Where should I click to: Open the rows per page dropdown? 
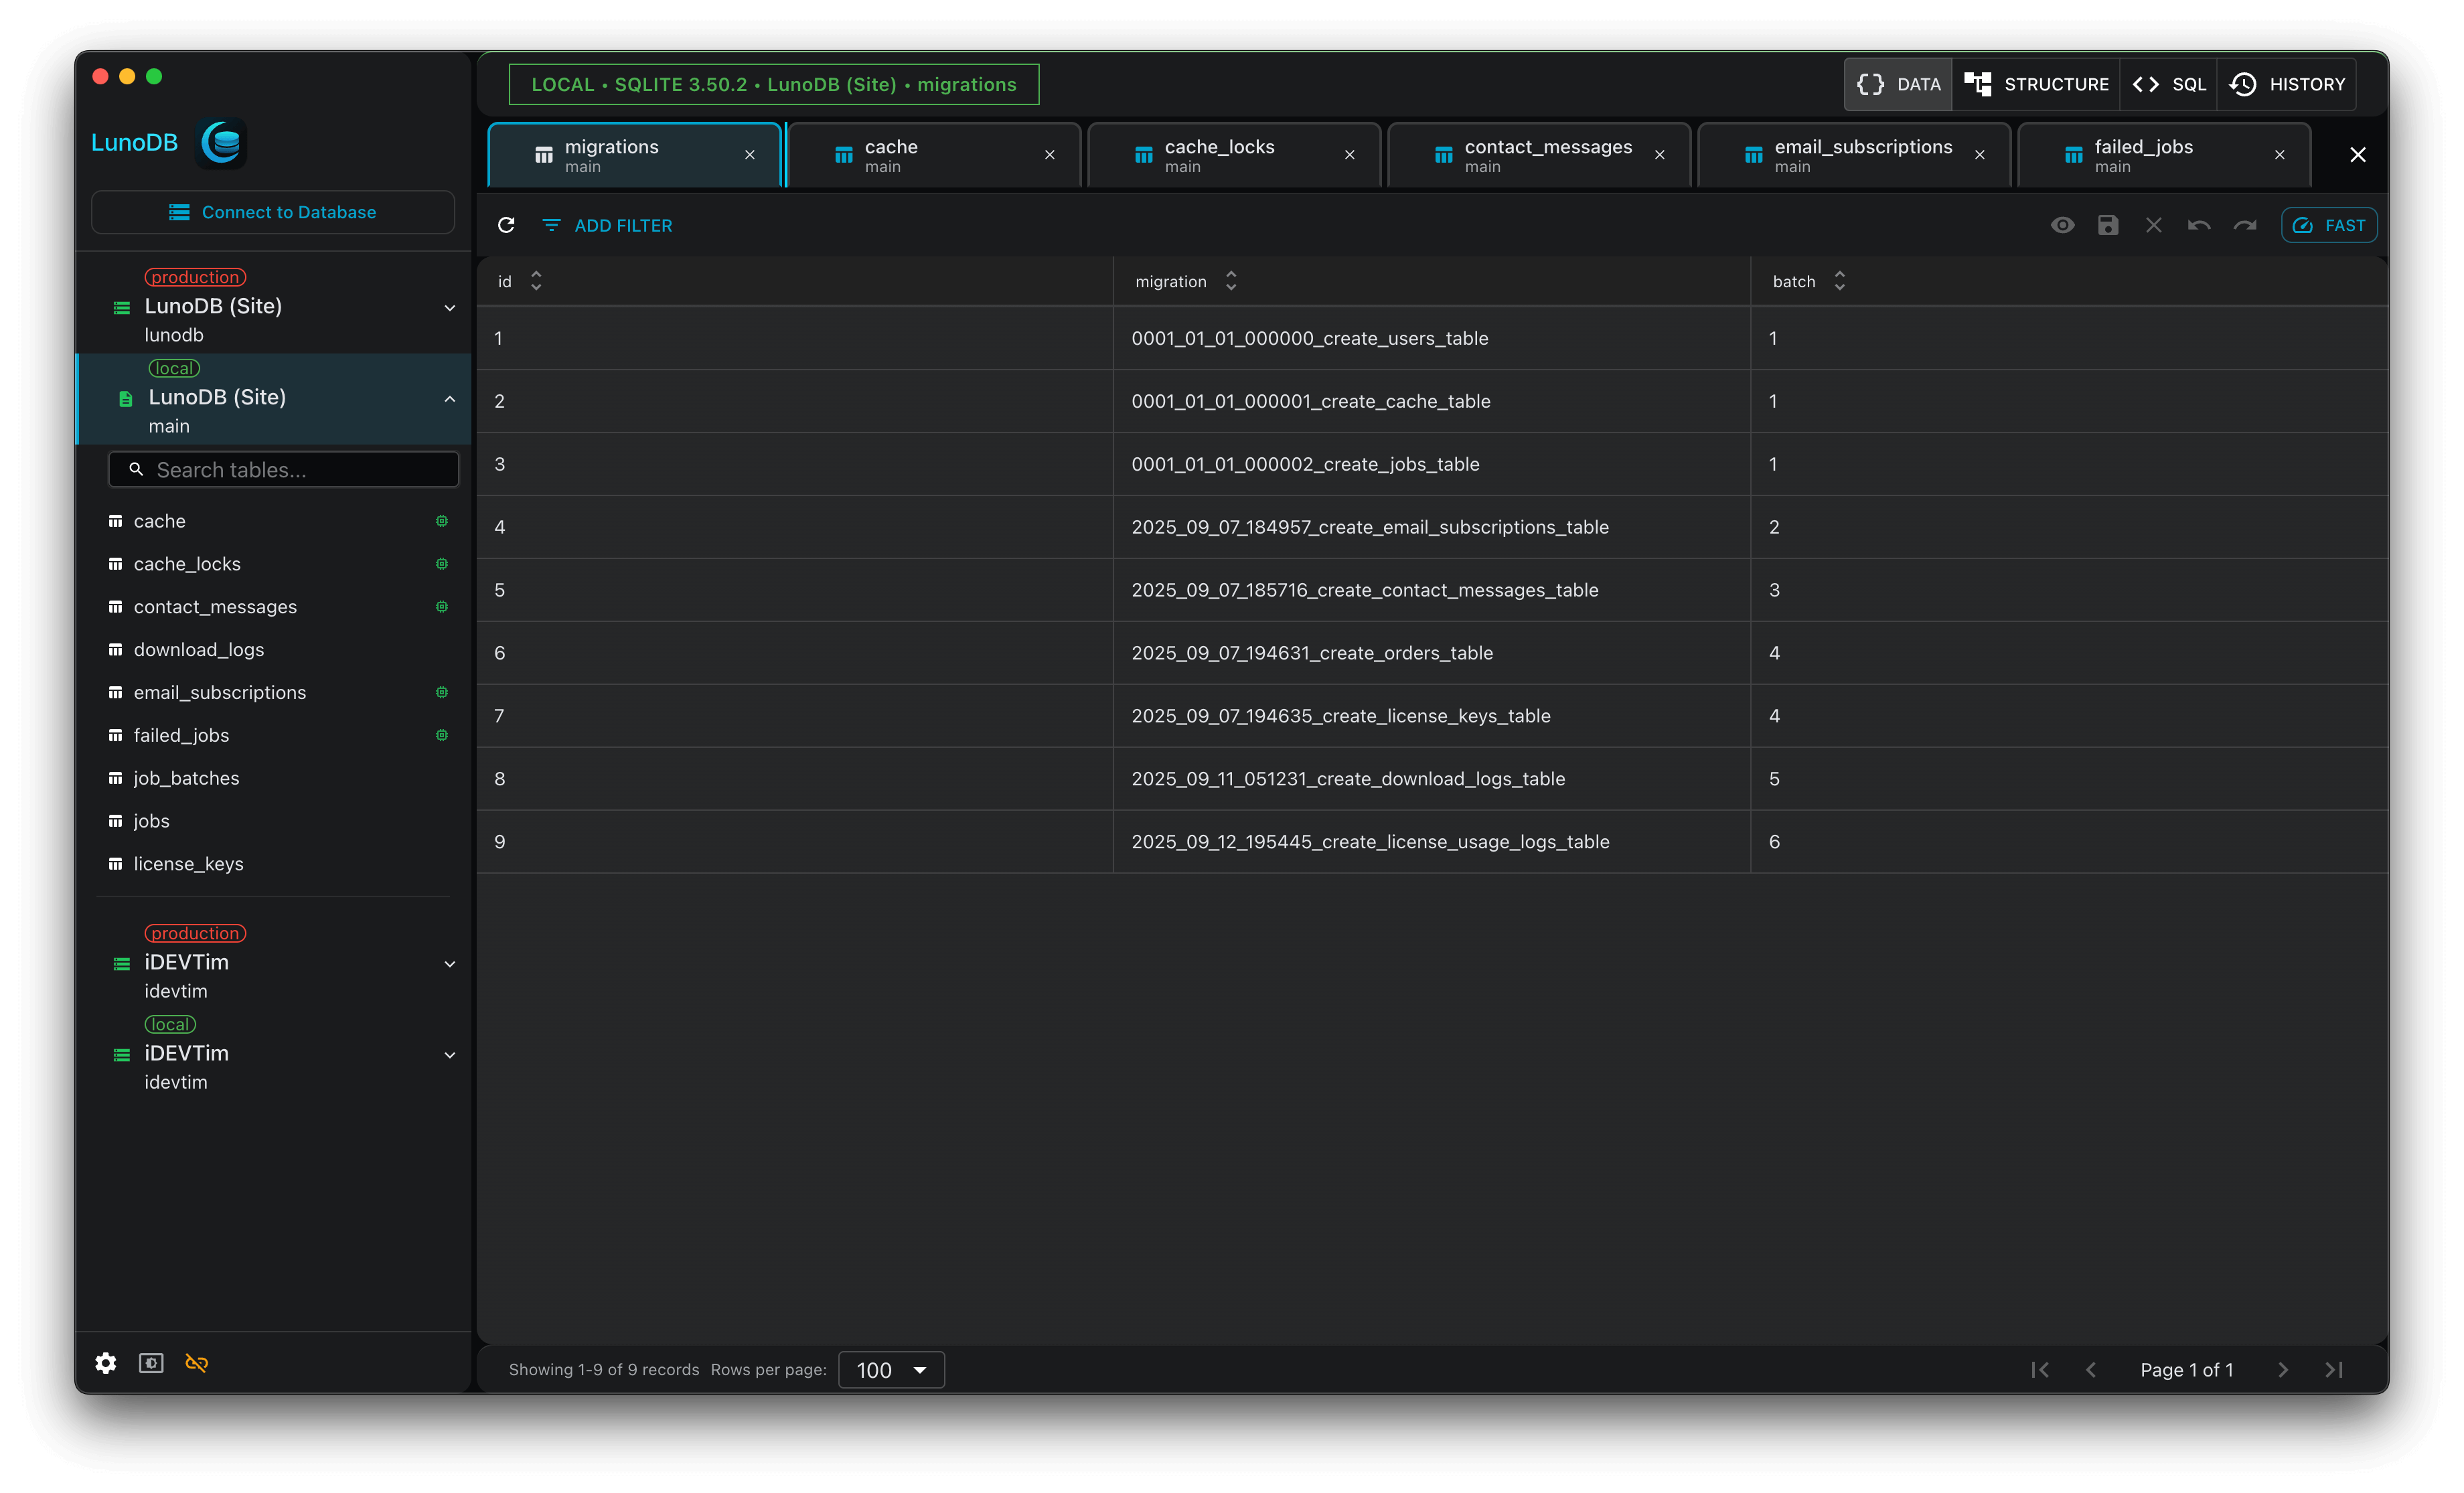point(891,1370)
